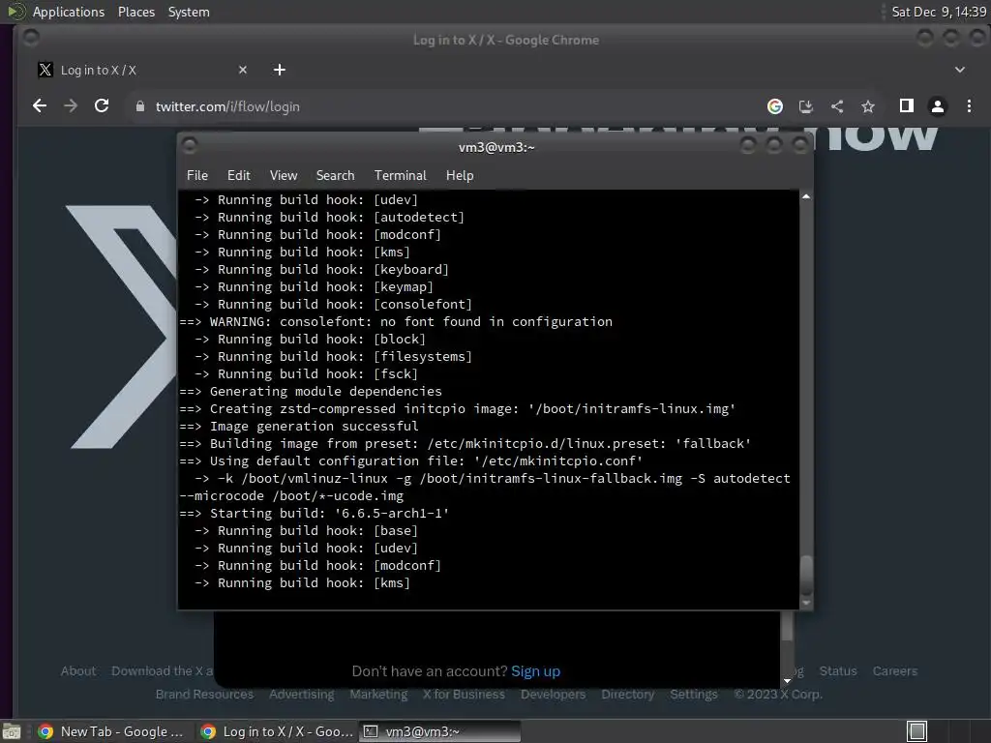Open terminal File menu
Image resolution: width=991 pixels, height=743 pixels.
[197, 175]
